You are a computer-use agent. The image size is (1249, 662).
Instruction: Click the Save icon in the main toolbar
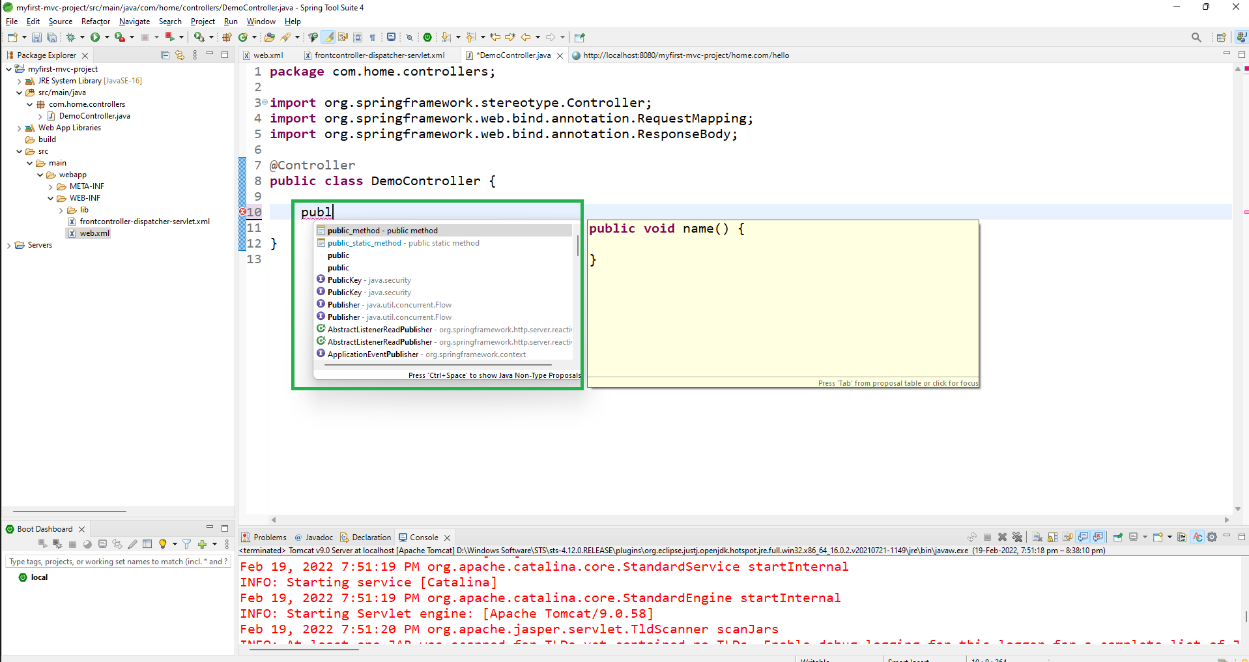pyautogui.click(x=36, y=38)
